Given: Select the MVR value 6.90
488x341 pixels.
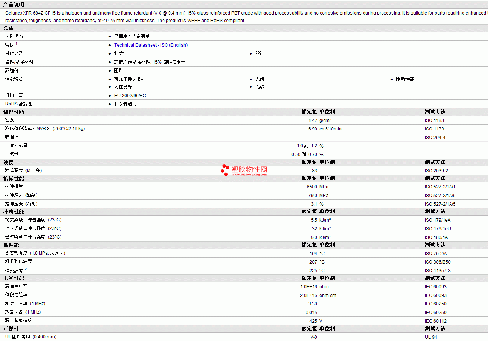Looking at the screenshot, I should 313,129.
